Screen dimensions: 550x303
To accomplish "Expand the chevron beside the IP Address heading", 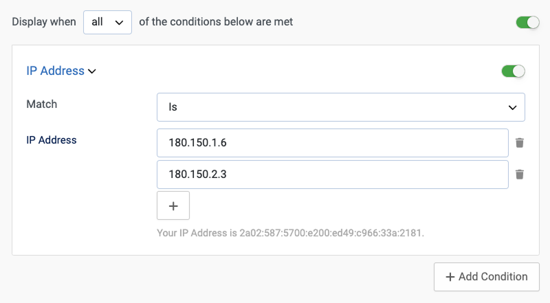I will (x=92, y=71).
